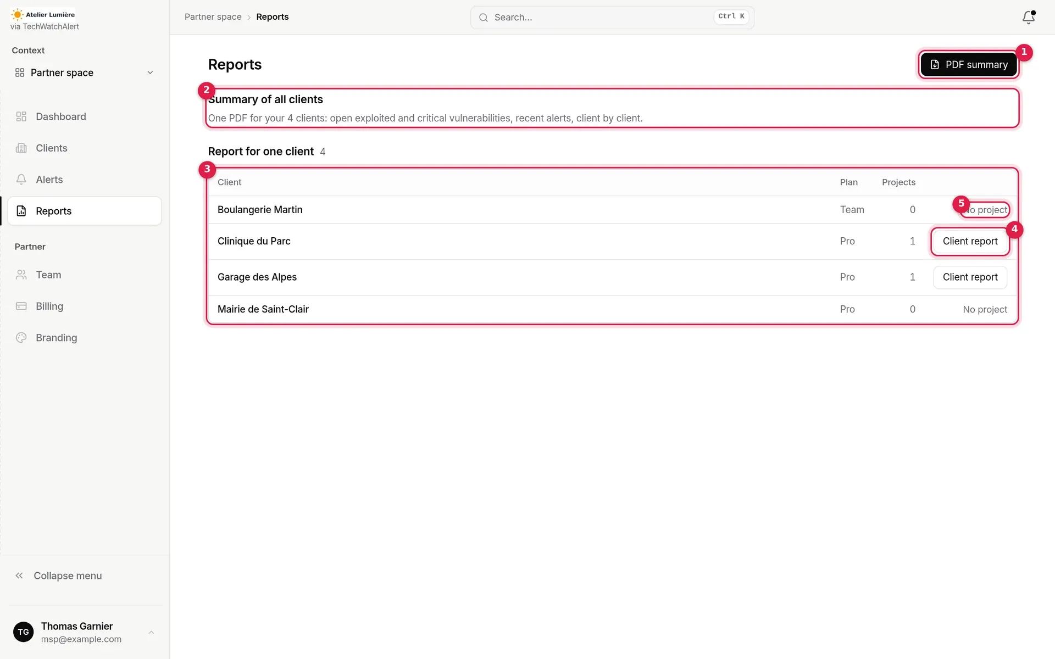Click the search magnifier icon
This screenshot has width=1055, height=659.
pyautogui.click(x=484, y=18)
